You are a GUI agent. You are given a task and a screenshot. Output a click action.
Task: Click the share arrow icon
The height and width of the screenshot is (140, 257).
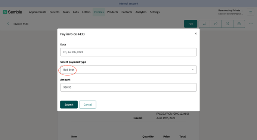[216, 24]
